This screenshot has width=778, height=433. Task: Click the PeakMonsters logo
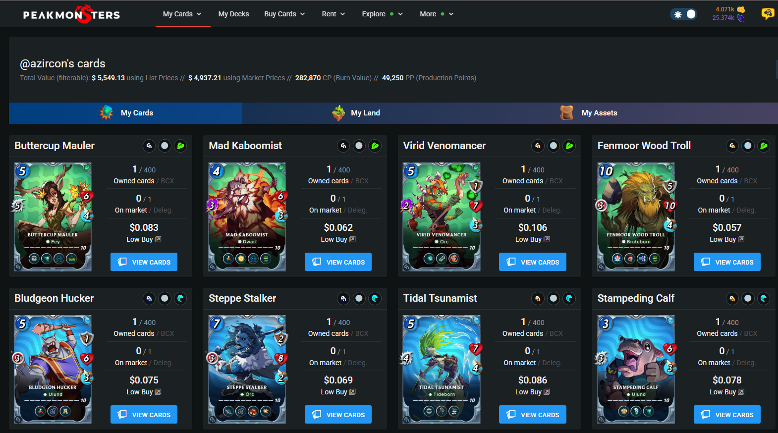[x=71, y=14]
